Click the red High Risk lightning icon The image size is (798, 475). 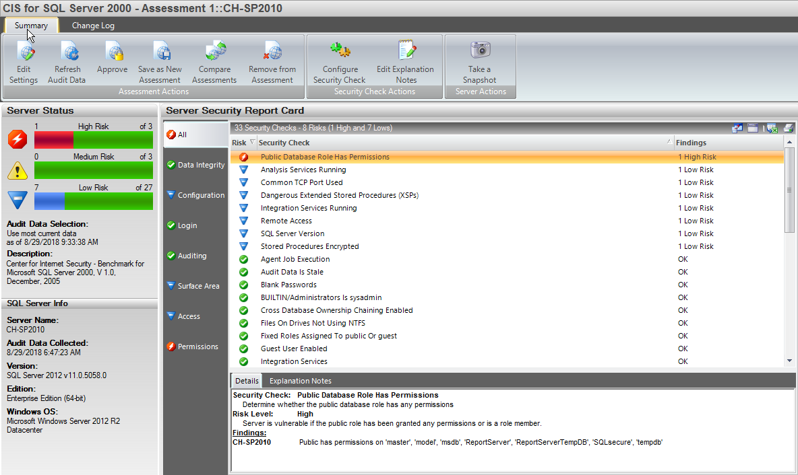18,139
